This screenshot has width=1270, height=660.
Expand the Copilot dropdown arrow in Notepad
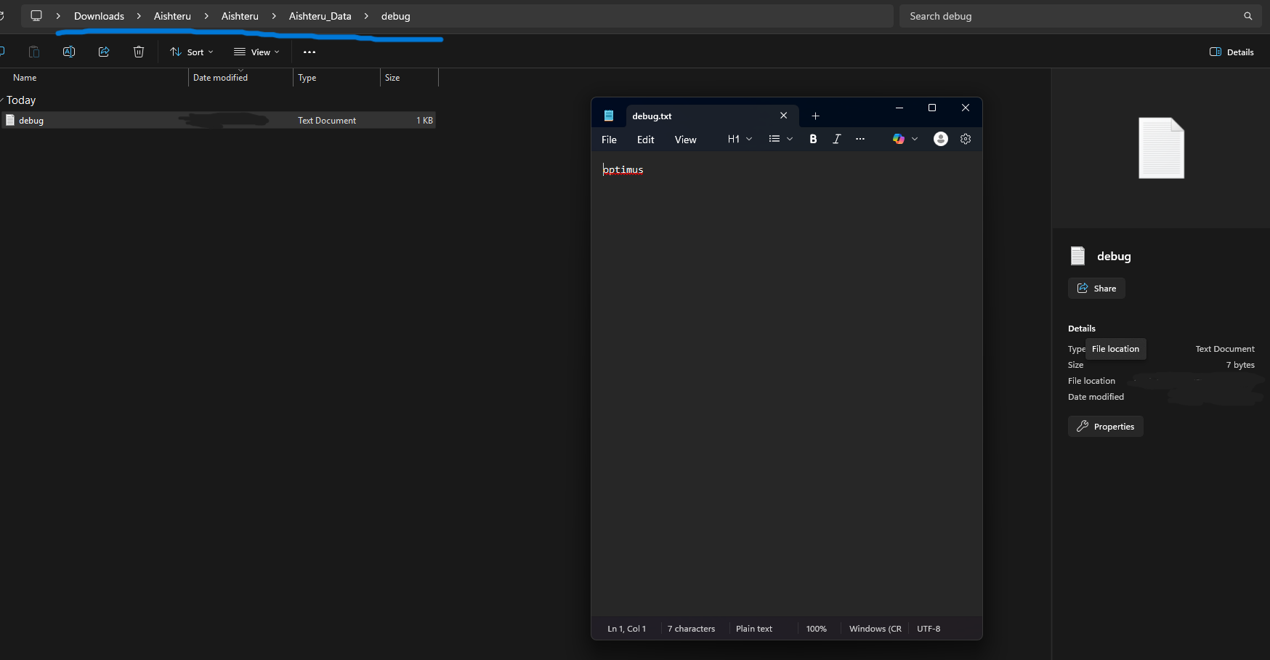[x=915, y=140]
